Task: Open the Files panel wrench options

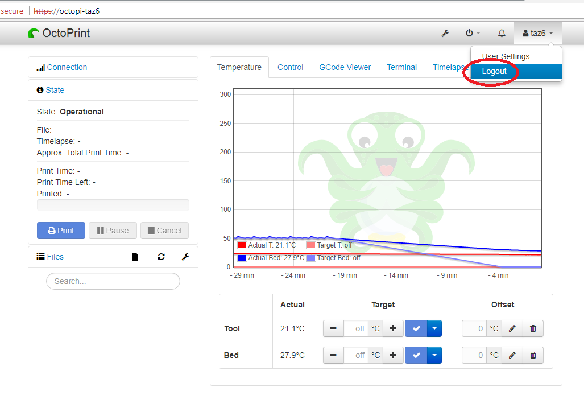Action: [185, 257]
